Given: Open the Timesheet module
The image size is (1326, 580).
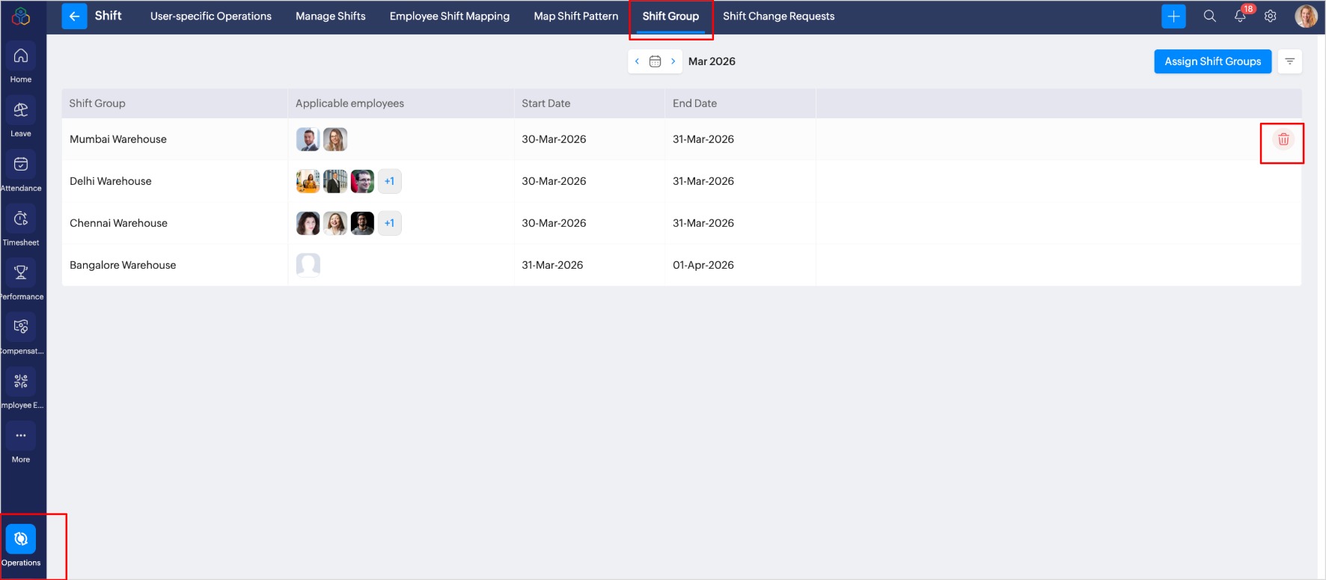Looking at the screenshot, I should coord(21,219).
